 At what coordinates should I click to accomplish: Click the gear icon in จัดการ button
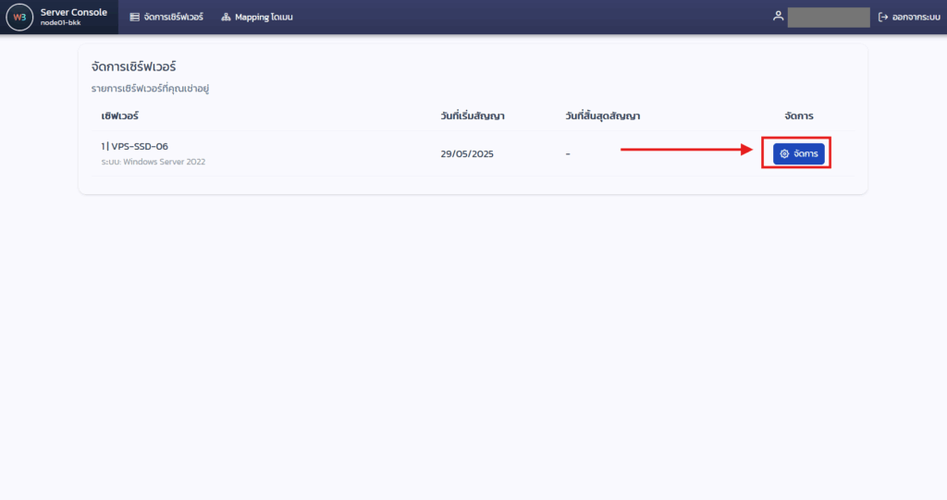[x=784, y=153]
